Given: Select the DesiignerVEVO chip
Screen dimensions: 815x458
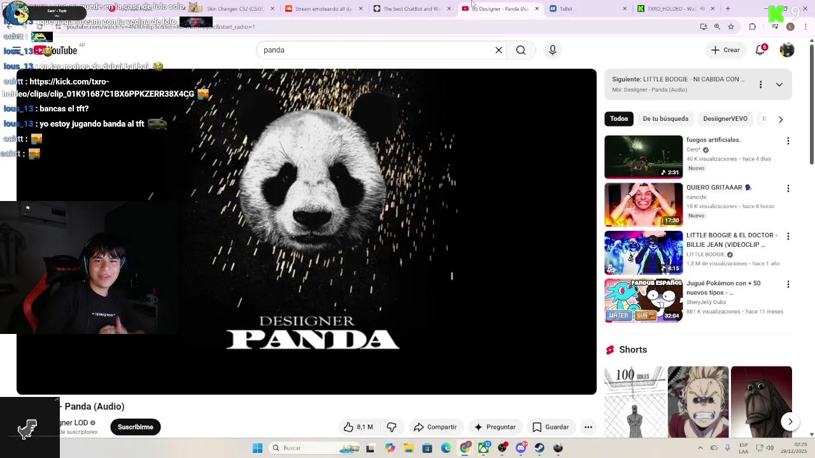Looking at the screenshot, I should 725,119.
